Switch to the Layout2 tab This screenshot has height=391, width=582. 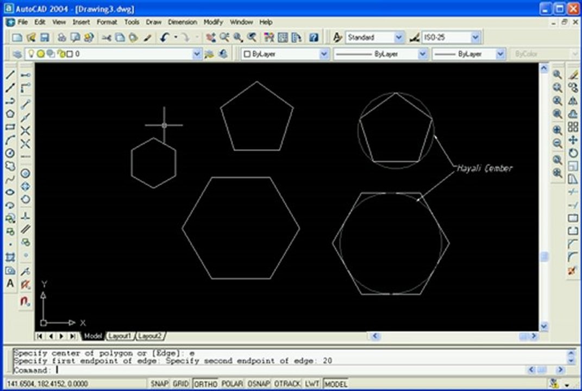click(151, 336)
